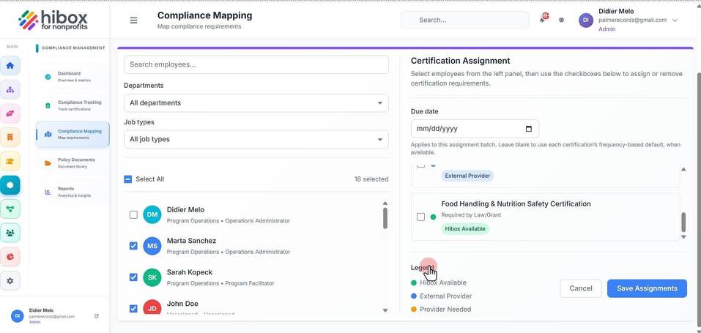Expand the user account chevron in header

coord(675,20)
